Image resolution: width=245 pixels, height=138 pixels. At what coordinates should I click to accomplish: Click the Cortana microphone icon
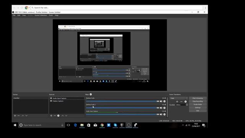(x=62, y=125)
